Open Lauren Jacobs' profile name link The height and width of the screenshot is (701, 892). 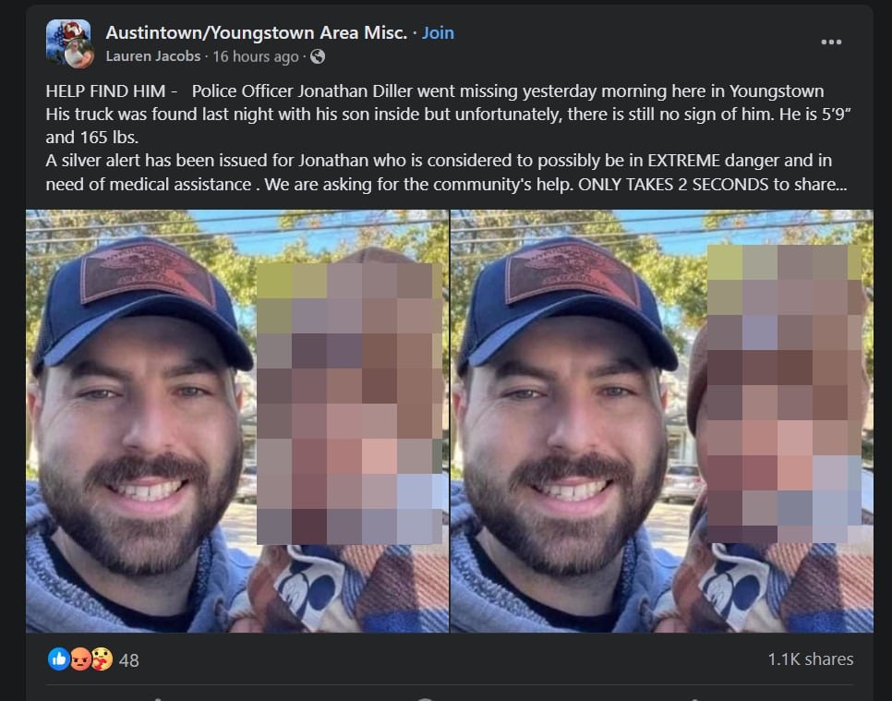[153, 56]
